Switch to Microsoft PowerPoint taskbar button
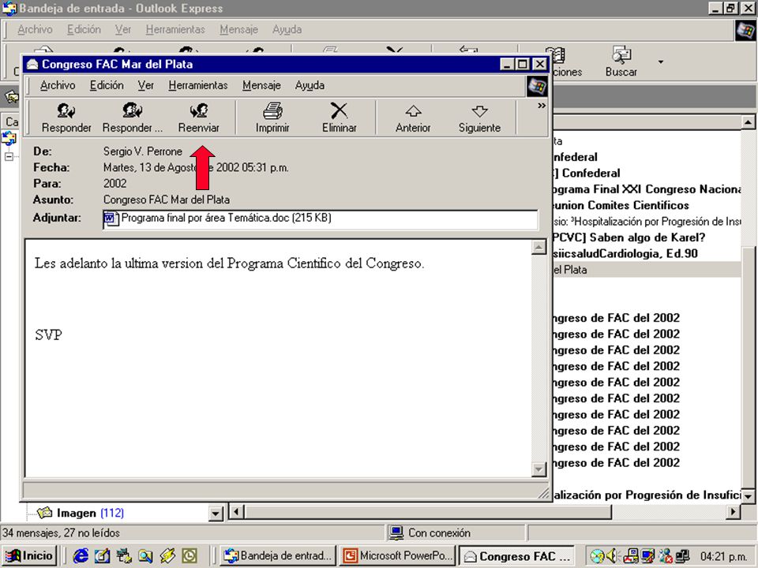 [x=398, y=556]
